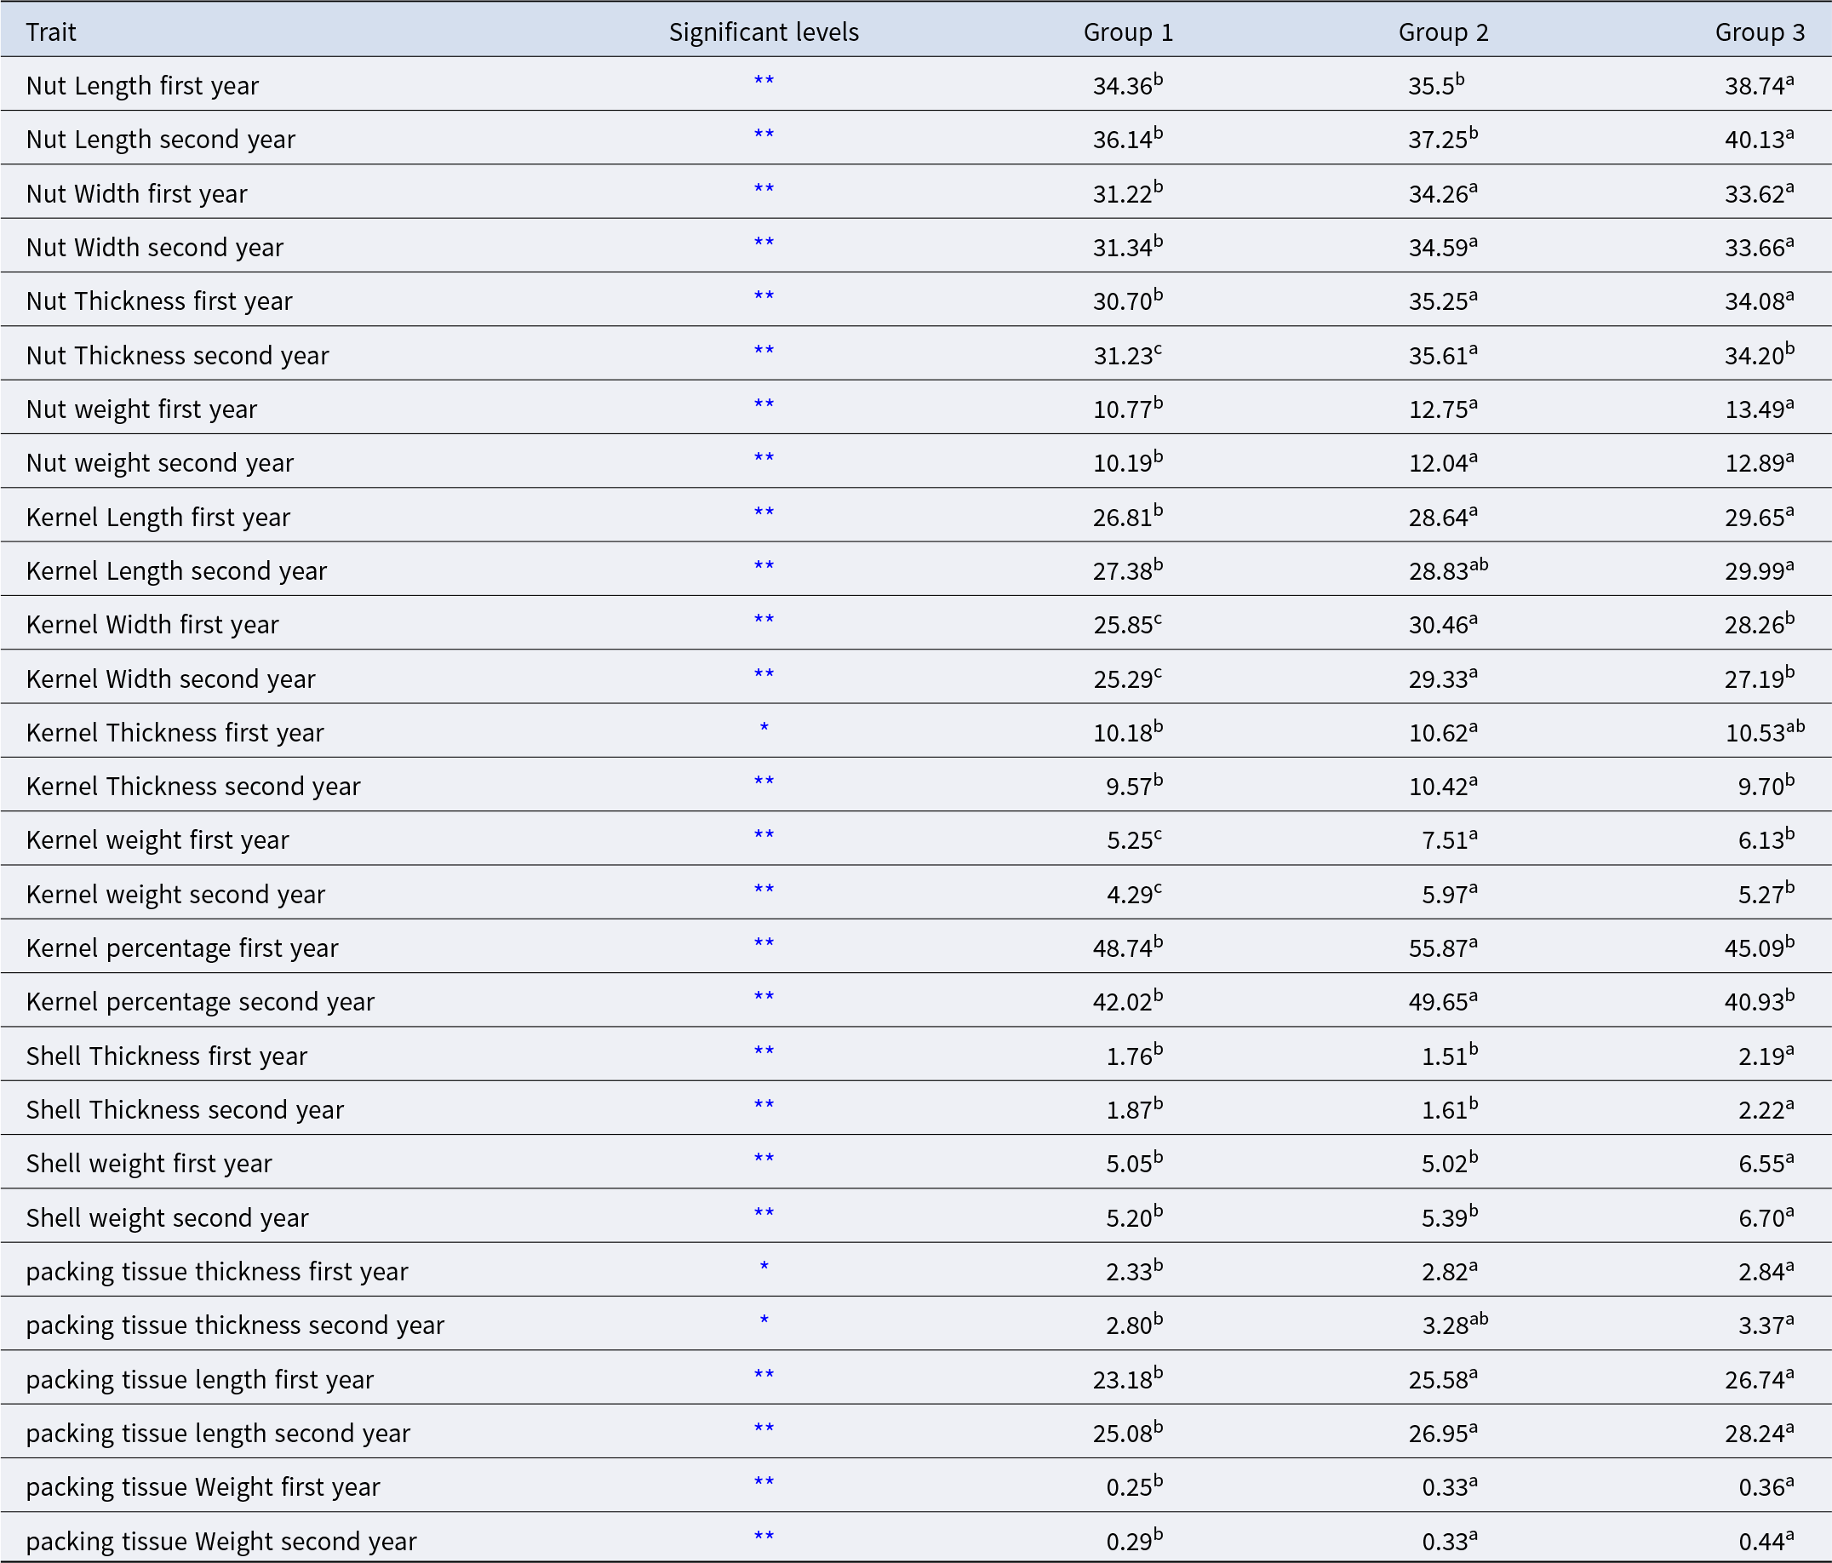
Task: Click the Group 3 column header
Action: point(1760,32)
